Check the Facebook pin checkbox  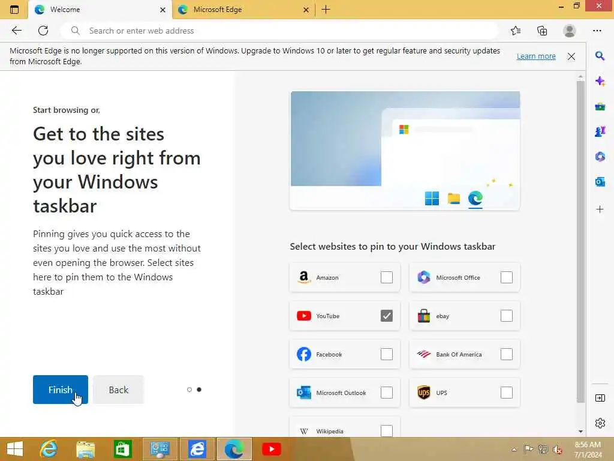pyautogui.click(x=387, y=354)
